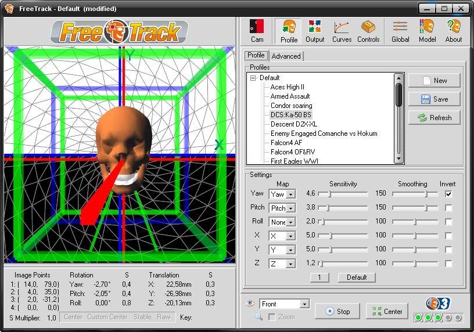Open the X axis map dropdown

[x=290, y=236]
